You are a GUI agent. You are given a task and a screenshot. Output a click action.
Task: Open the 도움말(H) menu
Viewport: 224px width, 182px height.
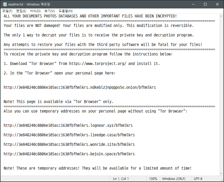(x=66, y=11)
